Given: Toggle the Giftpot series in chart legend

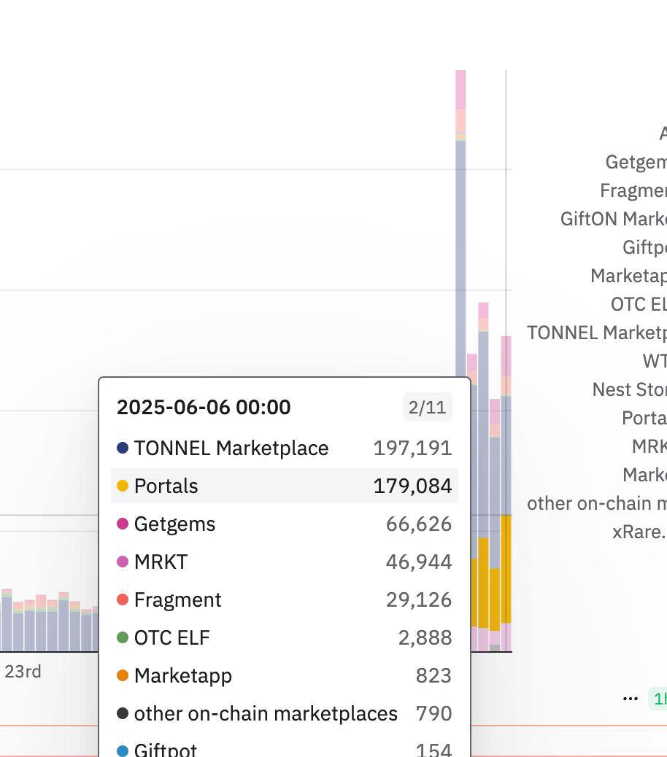Looking at the screenshot, I should [x=645, y=248].
